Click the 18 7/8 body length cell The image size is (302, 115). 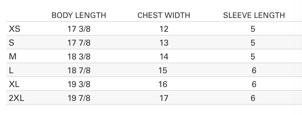pyautogui.click(x=79, y=71)
